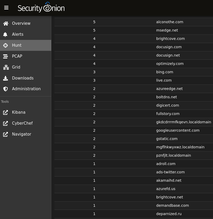Select the deparnized.ru entry
Screen dimensions: 213x219
pyautogui.click(x=169, y=214)
